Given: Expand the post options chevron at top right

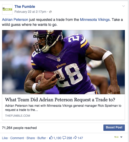Looking at the screenshot, I should [x=124, y=6].
